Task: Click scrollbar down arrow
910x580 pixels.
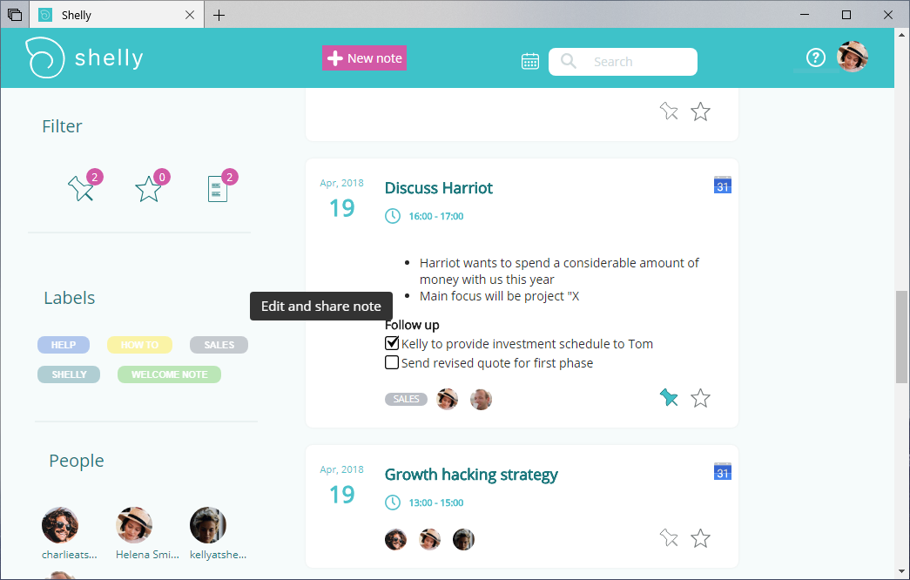Action: [x=901, y=572]
